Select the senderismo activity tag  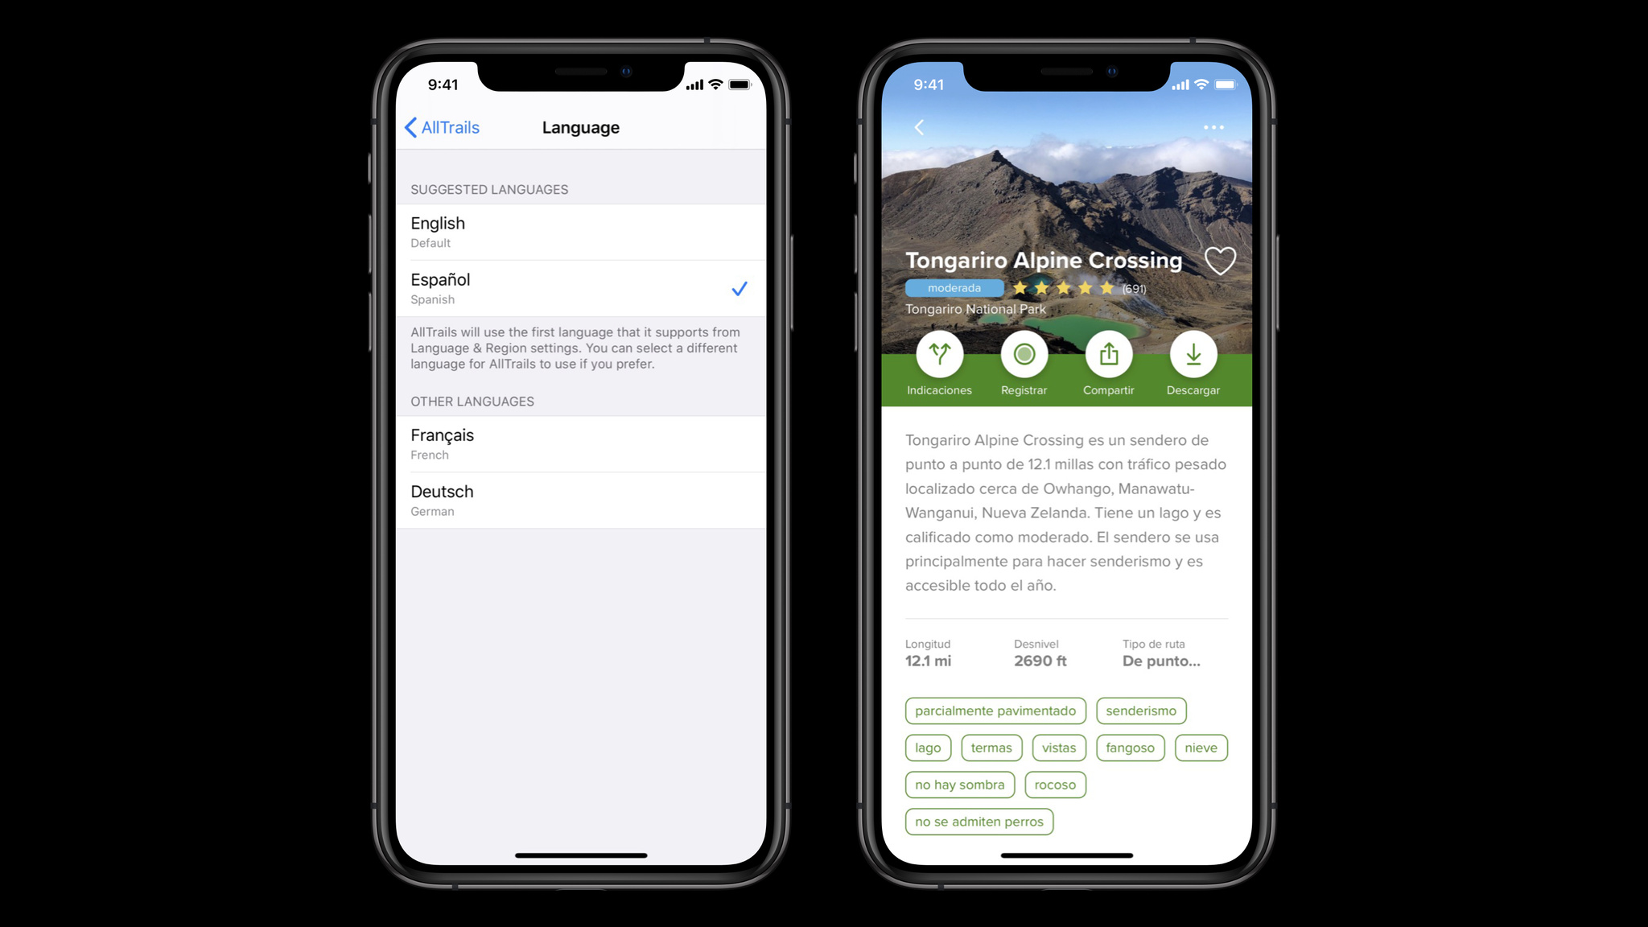pyautogui.click(x=1142, y=710)
